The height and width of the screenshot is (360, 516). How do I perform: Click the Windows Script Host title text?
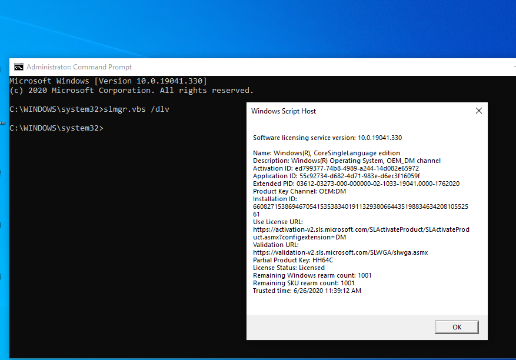[284, 111]
